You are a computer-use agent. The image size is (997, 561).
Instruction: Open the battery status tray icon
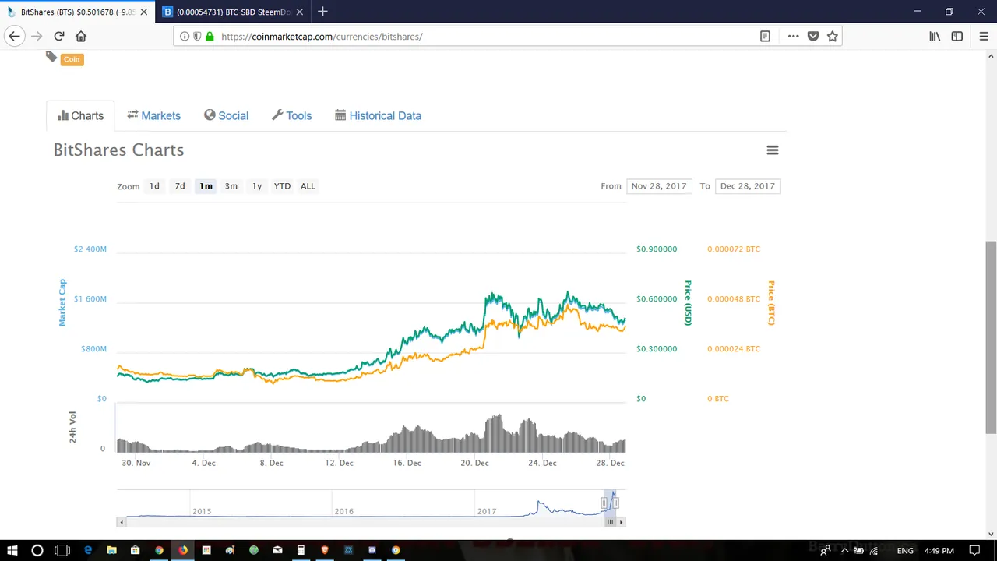(x=858, y=551)
